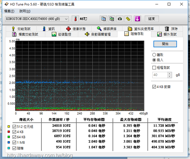This screenshot has height=159, width=190.
Task: Click the purple download arrow icon
Action: point(137,19)
